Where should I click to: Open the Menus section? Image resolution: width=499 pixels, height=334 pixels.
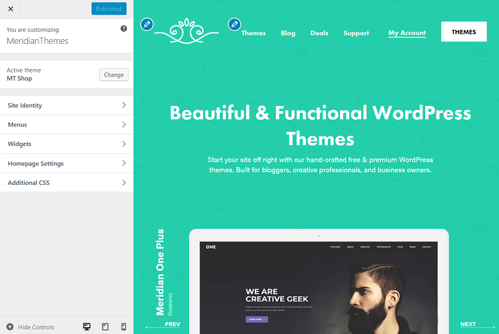pos(67,124)
